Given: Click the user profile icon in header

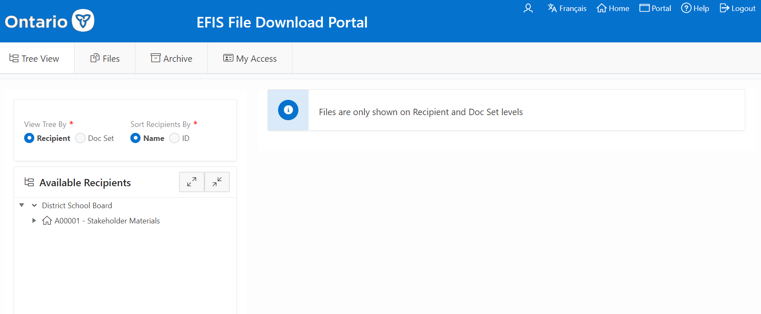Looking at the screenshot, I should click(528, 8).
